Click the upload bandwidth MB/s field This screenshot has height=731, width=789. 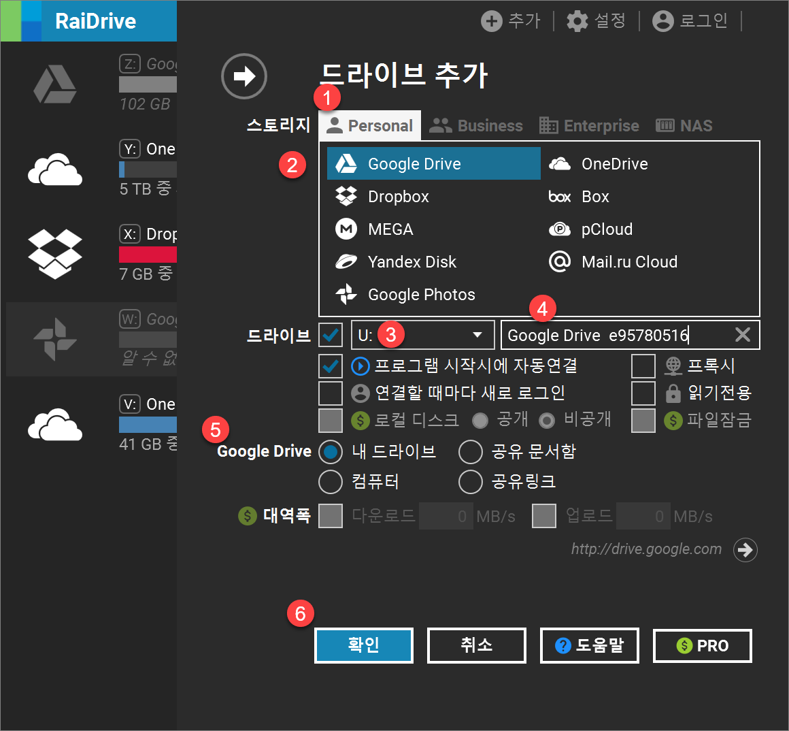tap(643, 516)
